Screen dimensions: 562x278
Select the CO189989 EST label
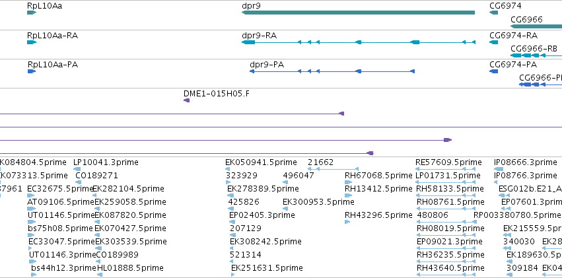(x=117, y=255)
